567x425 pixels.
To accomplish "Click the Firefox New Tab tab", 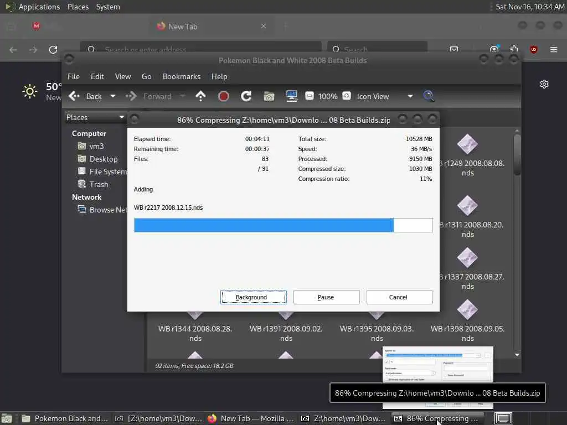I will coord(212,27).
